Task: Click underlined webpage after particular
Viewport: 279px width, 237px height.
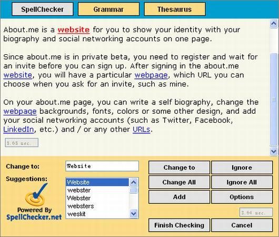Action: (151, 75)
